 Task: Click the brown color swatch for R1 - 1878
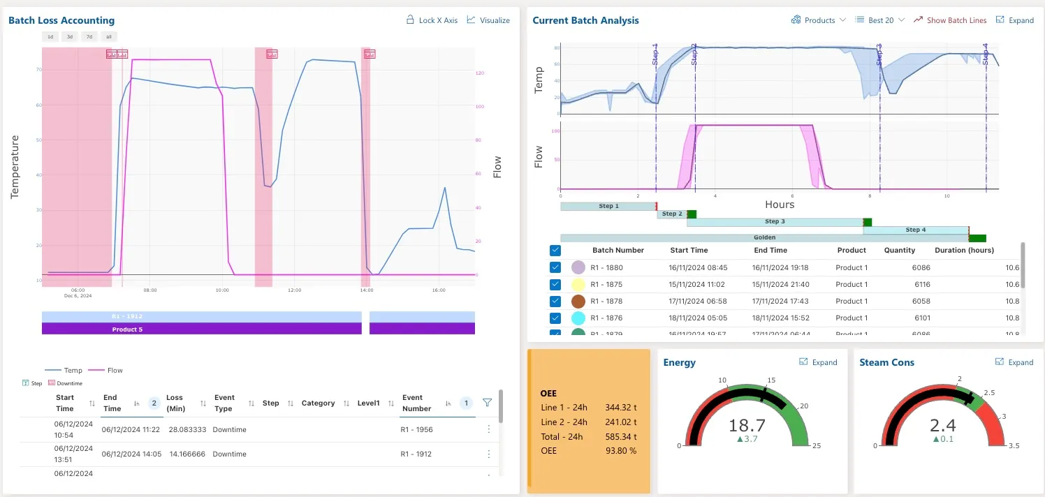(578, 301)
